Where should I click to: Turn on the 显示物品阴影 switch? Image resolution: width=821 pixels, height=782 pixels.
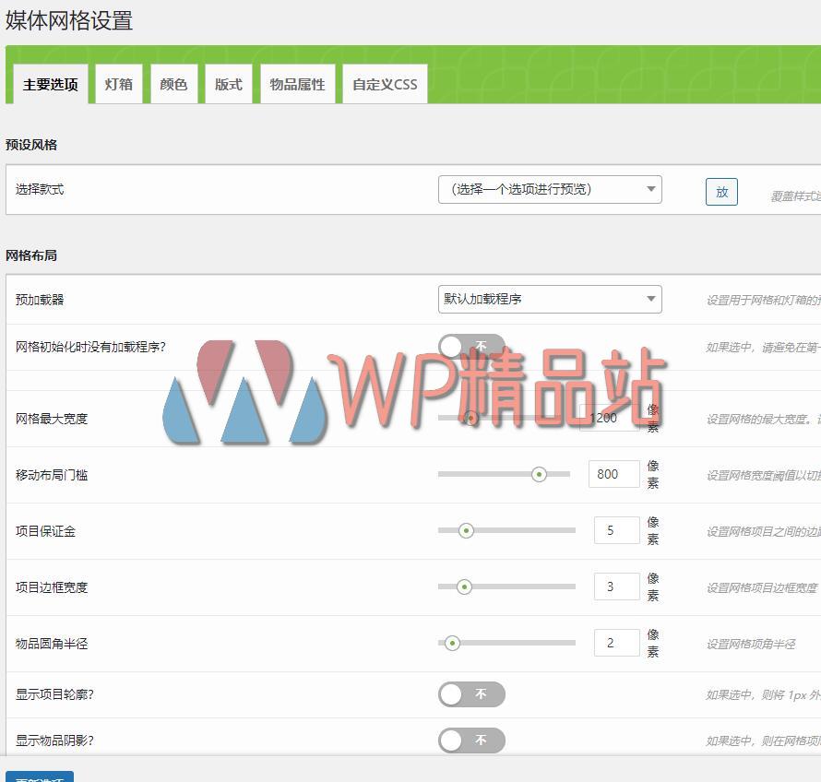point(471,741)
